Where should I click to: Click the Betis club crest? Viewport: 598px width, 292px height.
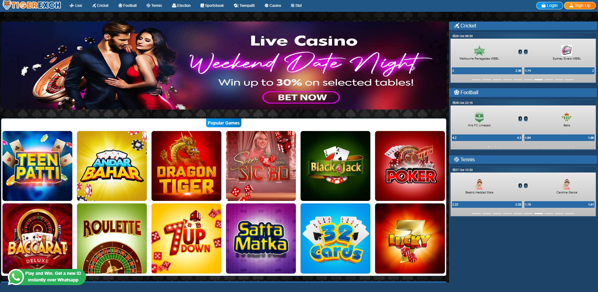pyautogui.click(x=567, y=117)
